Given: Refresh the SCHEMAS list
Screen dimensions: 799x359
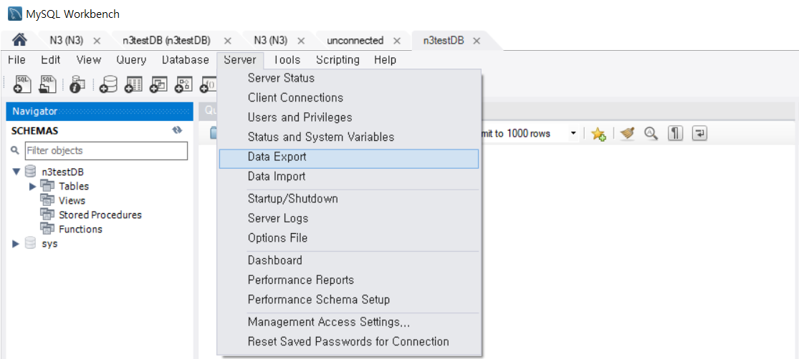Looking at the screenshot, I should point(177,130).
